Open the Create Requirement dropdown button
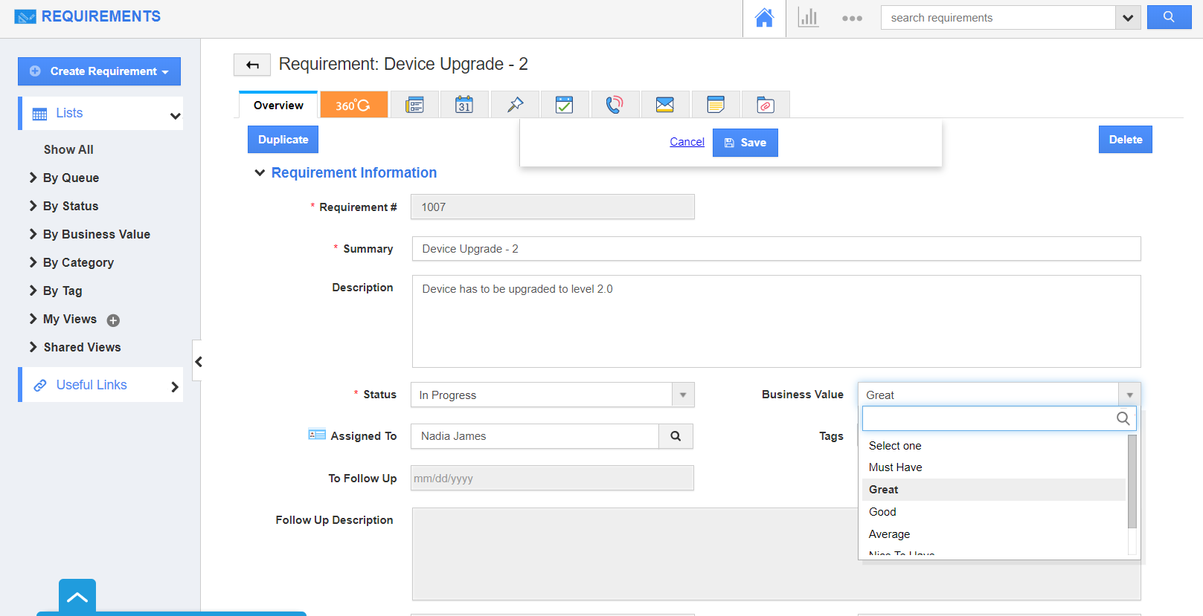This screenshot has height=616, width=1203. [x=100, y=71]
